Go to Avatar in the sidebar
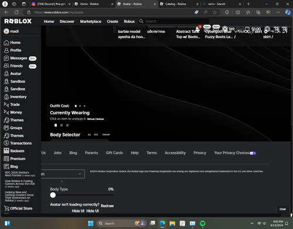 [x=12, y=74]
